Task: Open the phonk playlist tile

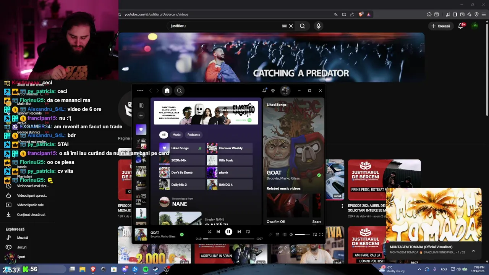Action: (x=230, y=172)
